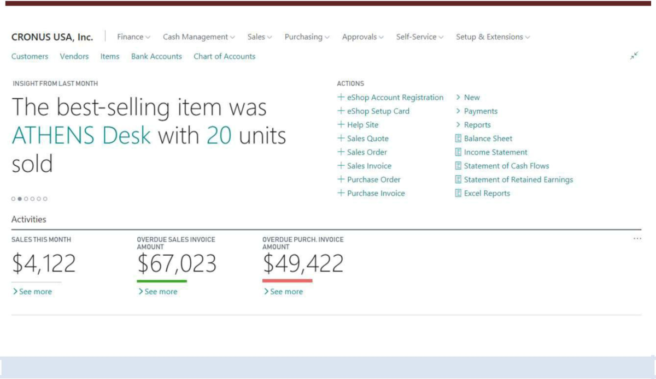Image resolution: width=656 pixels, height=379 pixels.
Task: Click See more under Sales This Month
Action: (32, 292)
